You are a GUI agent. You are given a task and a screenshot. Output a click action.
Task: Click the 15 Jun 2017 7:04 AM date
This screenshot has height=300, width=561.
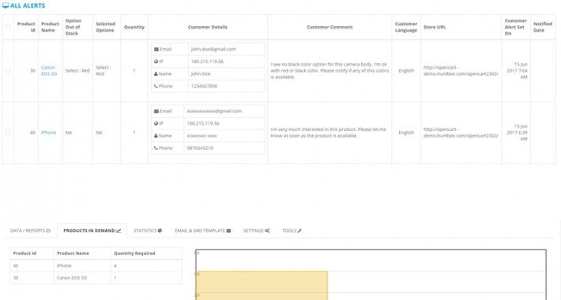pyautogui.click(x=518, y=71)
